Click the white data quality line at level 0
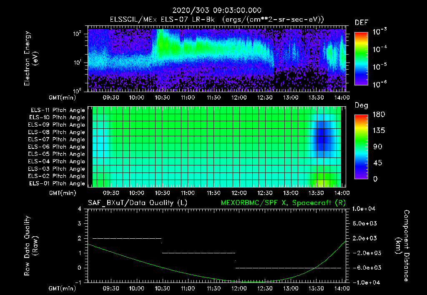427x295 pixels. click(x=289, y=268)
